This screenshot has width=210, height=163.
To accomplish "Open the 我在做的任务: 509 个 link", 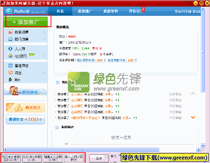I will click(x=91, y=60).
